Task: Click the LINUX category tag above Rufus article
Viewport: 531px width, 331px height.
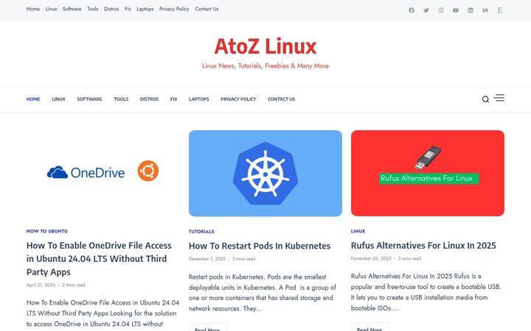Action: [x=358, y=231]
